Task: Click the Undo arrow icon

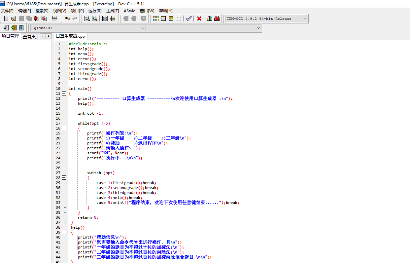Action: (67, 19)
